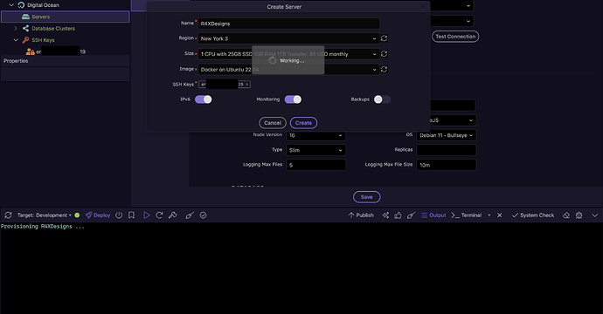Click the Publish button
The height and width of the screenshot is (314, 603).
pos(361,215)
